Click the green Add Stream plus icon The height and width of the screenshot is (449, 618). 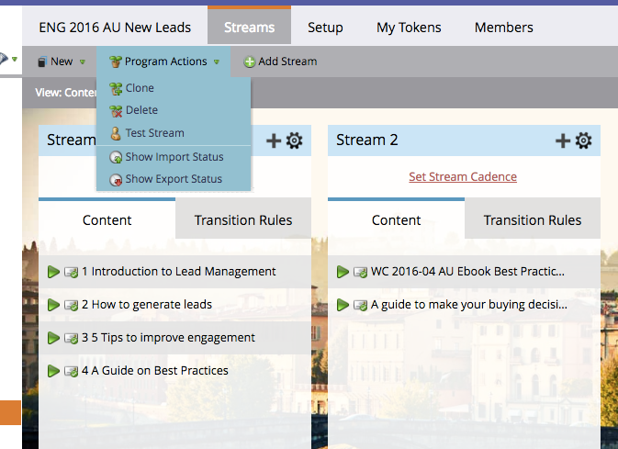[249, 62]
